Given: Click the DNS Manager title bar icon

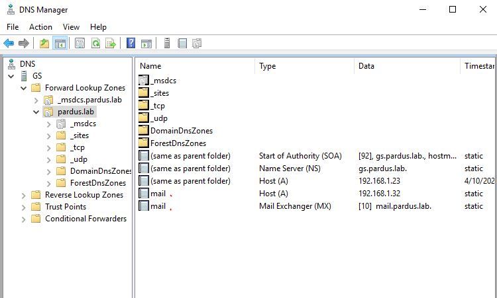Looking at the screenshot, I should click(11, 10).
